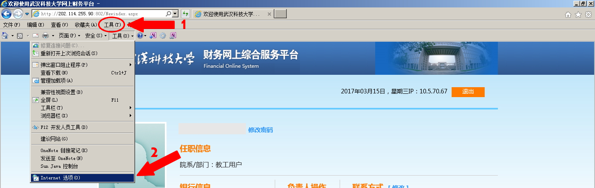The width and height of the screenshot is (595, 188).
Task: Click the Refresh page icon
Action: click(186, 14)
